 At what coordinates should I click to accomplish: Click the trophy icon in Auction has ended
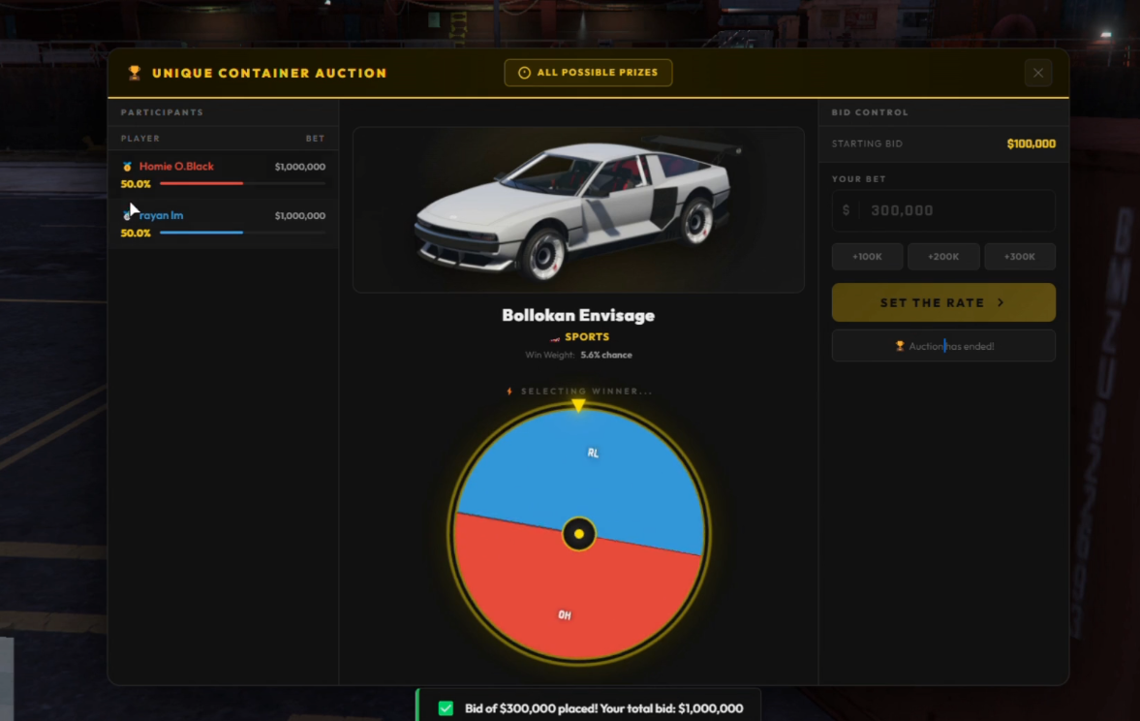coord(900,346)
